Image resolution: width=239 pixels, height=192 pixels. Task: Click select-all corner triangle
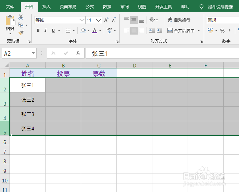(x=7, y=65)
